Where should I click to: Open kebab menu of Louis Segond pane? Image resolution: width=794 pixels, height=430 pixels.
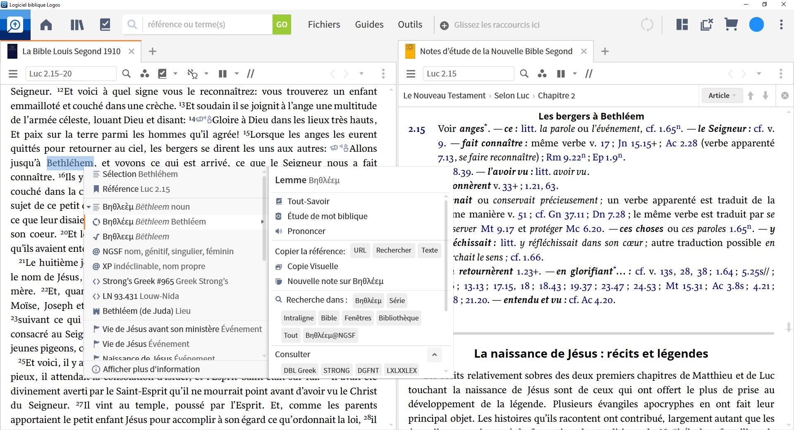click(383, 74)
